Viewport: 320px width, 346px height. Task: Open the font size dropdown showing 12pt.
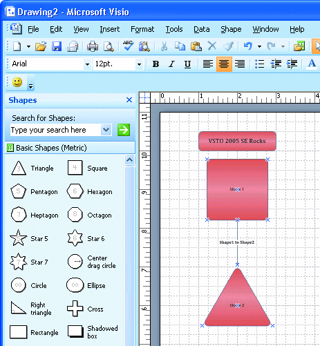(x=139, y=64)
